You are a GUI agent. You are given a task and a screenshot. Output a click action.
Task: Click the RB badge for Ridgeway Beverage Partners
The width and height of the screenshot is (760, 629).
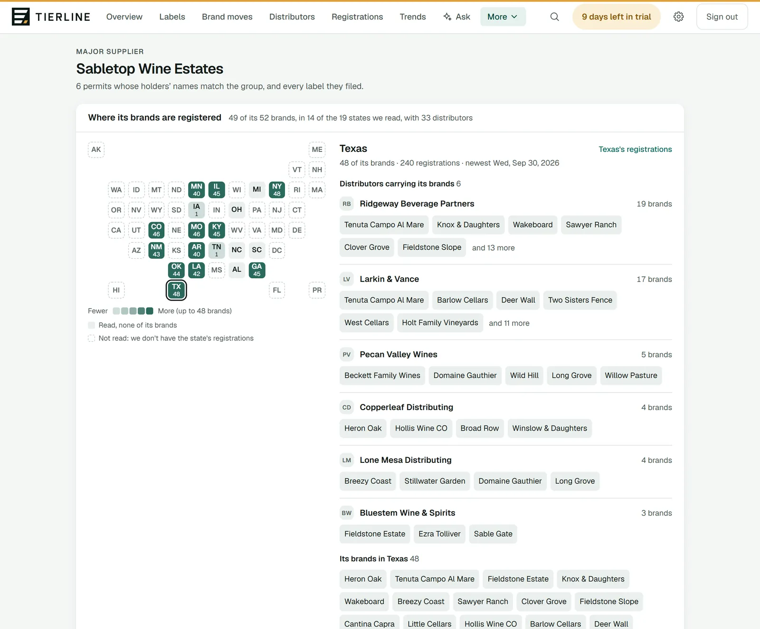click(347, 204)
